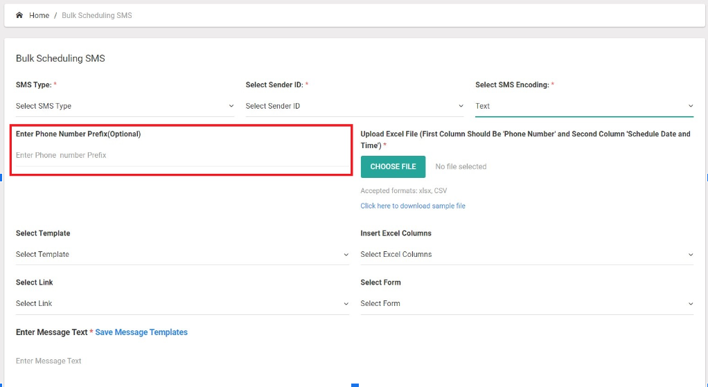Open Save Message Templates link
The image size is (708, 387).
(141, 332)
